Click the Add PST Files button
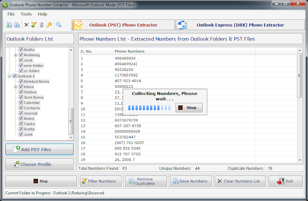 click(x=39, y=149)
